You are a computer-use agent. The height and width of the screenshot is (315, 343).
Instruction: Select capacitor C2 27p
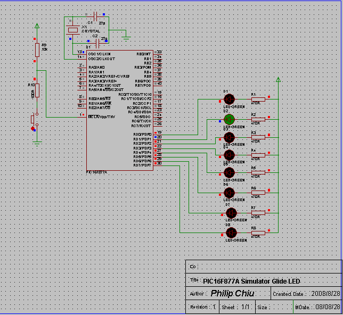(x=97, y=44)
